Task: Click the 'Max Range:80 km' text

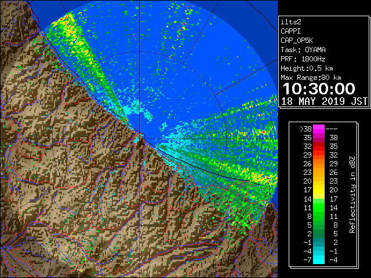Action: coord(311,78)
